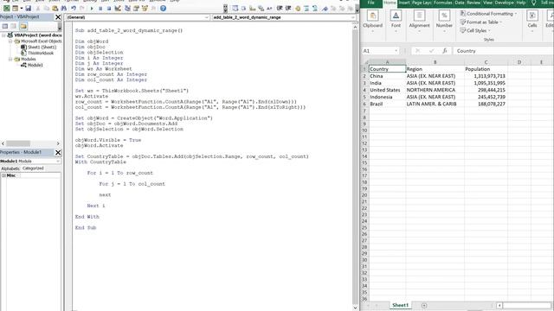Viewport: 554px width, 311px height.
Task: Open the Excel Insert ribbon tab
Action: (404, 3)
